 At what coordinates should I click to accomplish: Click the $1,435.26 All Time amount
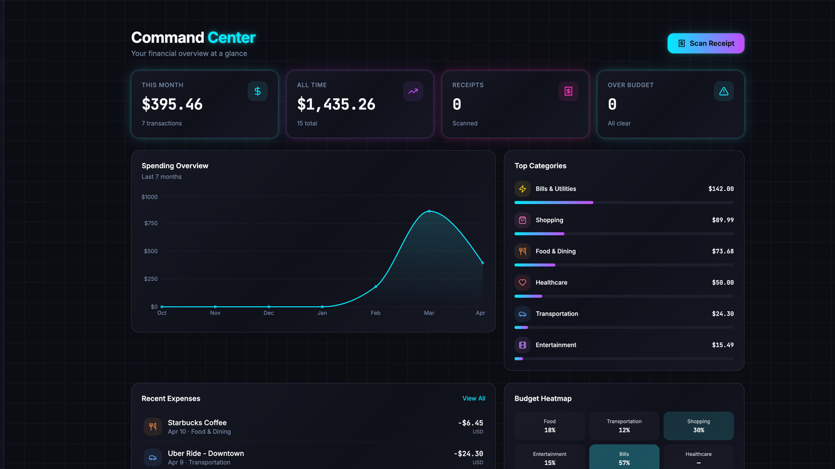pyautogui.click(x=336, y=104)
